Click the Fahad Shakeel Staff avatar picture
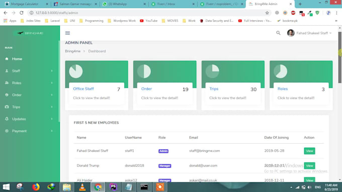This screenshot has height=192, width=342. click(291, 33)
